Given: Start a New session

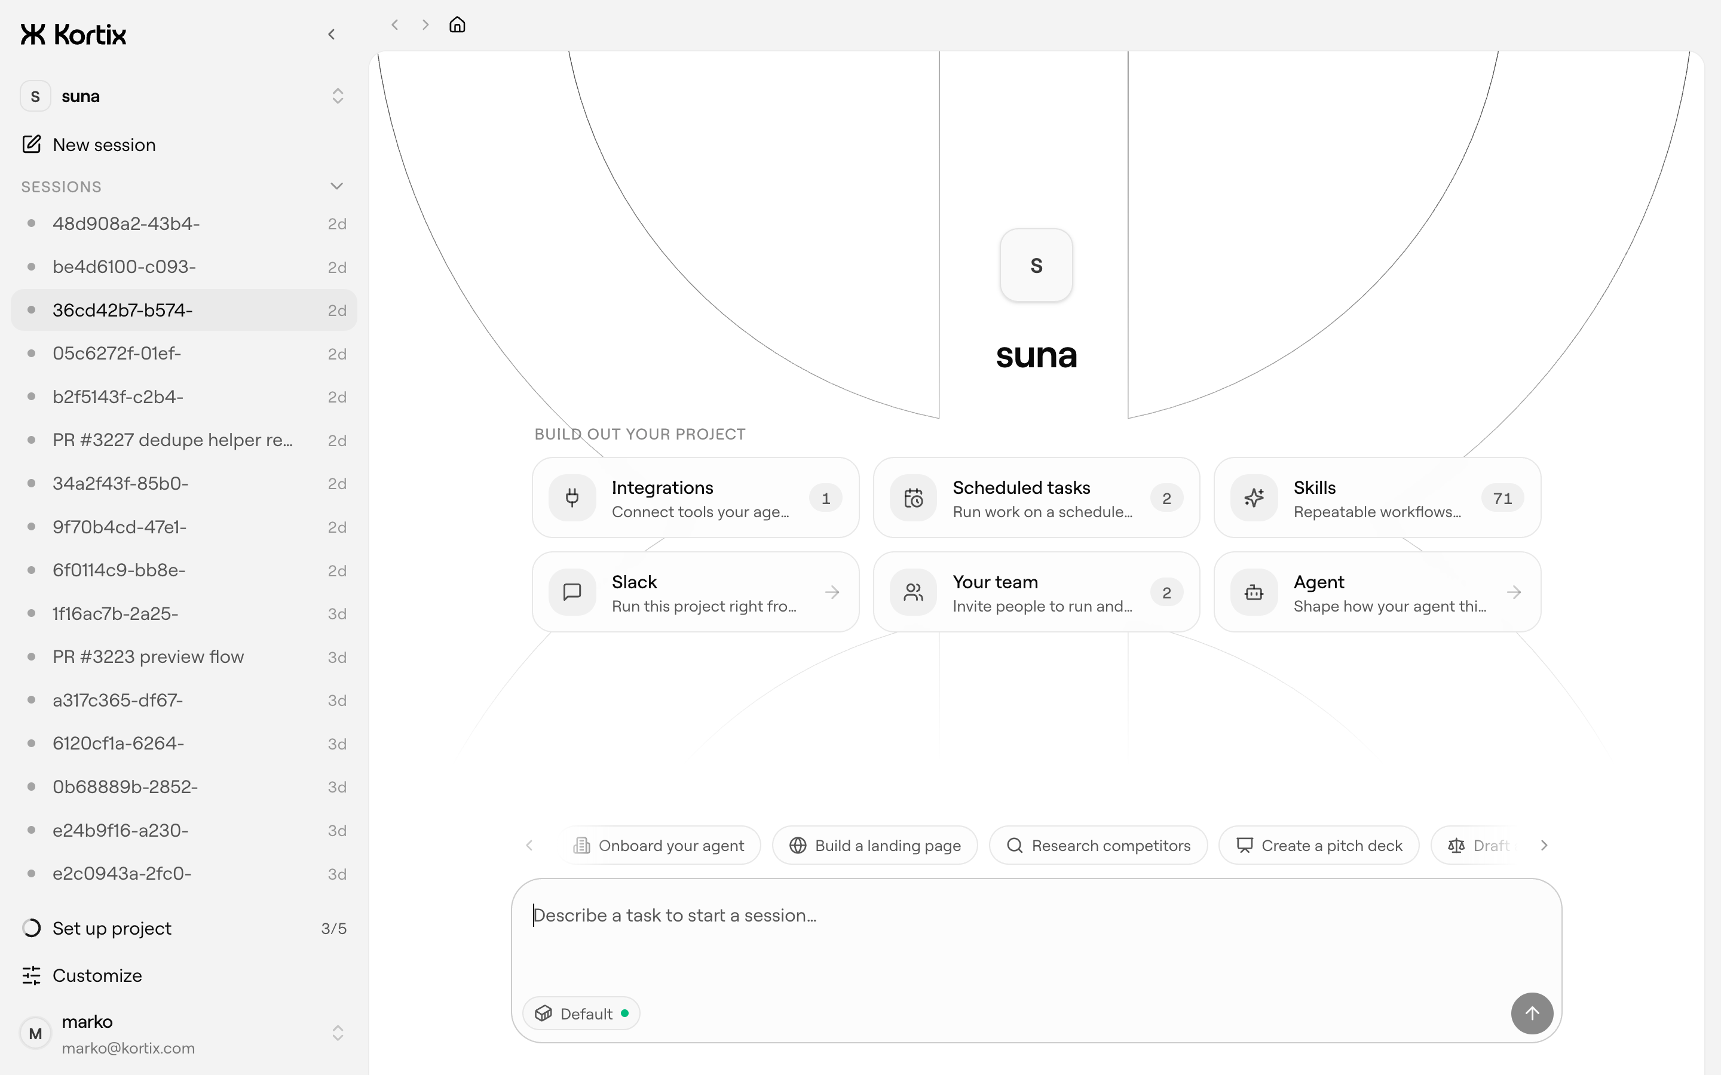Looking at the screenshot, I should (183, 145).
